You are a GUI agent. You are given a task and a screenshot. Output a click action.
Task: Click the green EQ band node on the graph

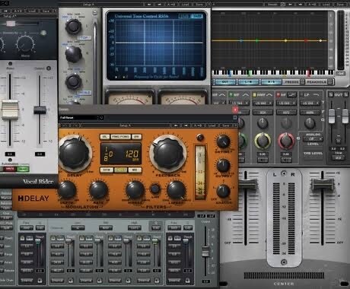(257, 40)
